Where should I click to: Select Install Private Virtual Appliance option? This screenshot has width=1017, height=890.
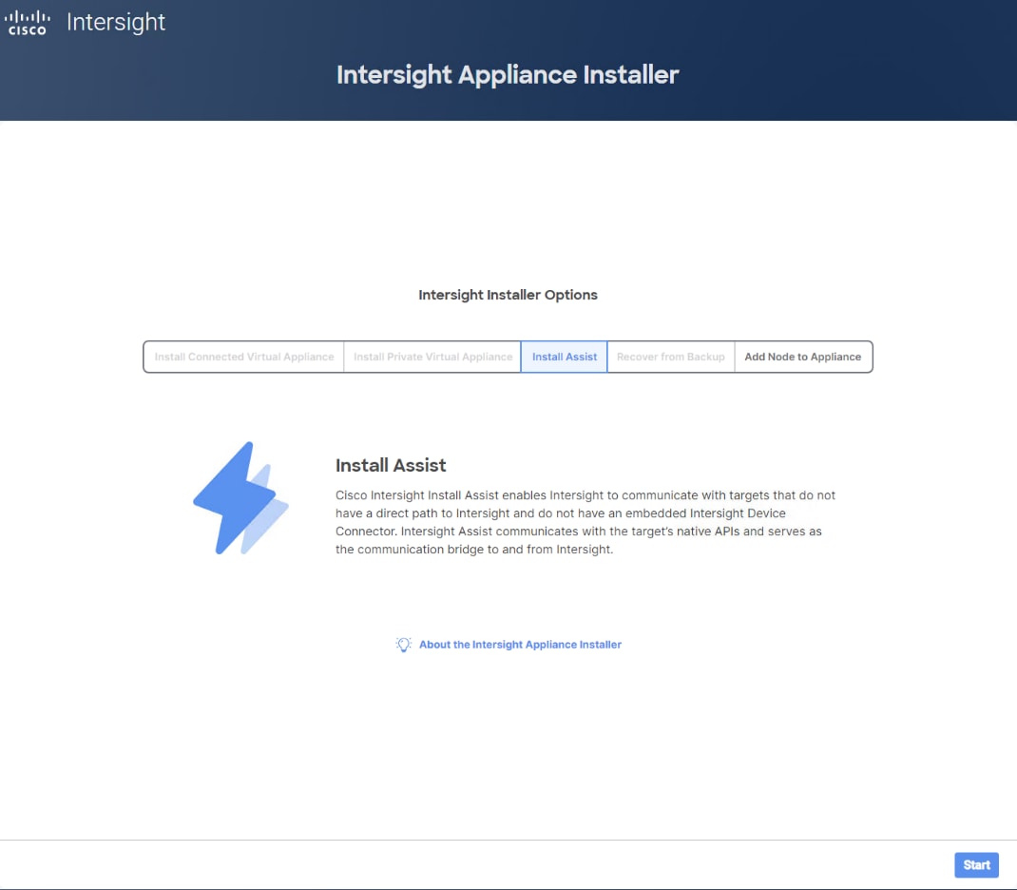432,357
